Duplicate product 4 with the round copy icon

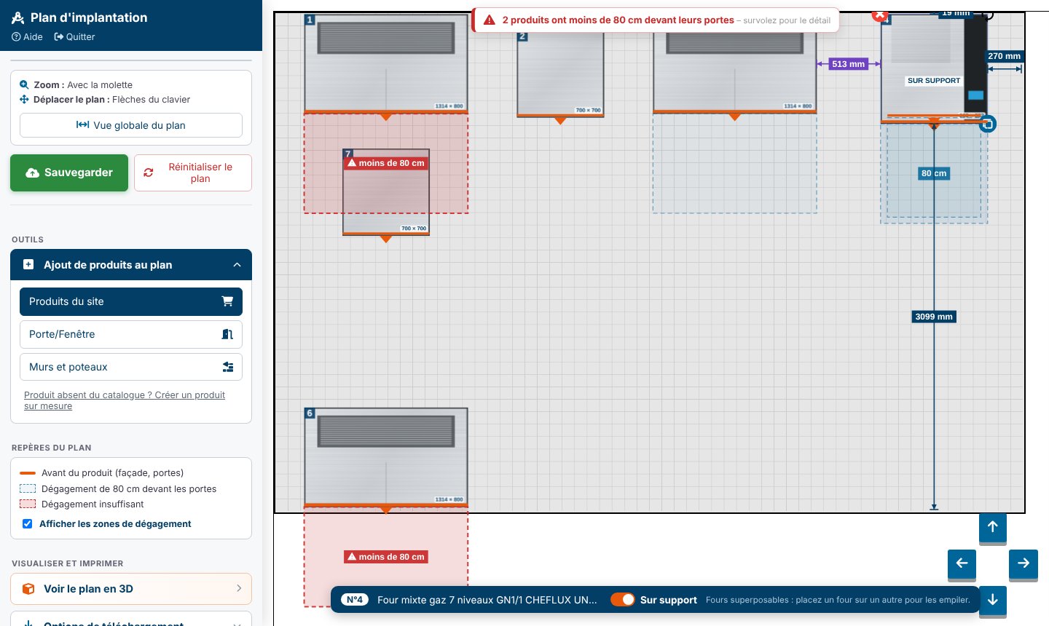point(987,124)
